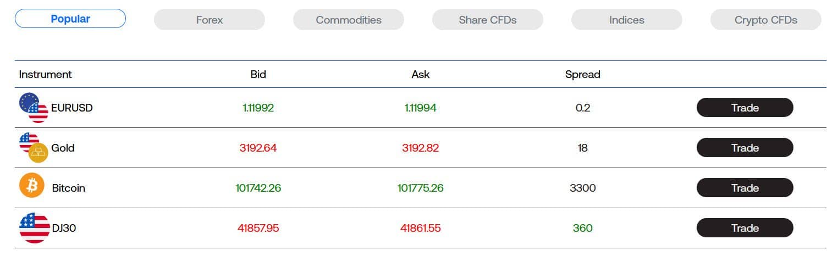Click the Spread column header
The image size is (838, 256).
(582, 74)
